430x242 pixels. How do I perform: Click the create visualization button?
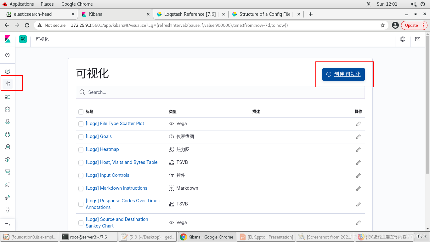pyautogui.click(x=343, y=74)
